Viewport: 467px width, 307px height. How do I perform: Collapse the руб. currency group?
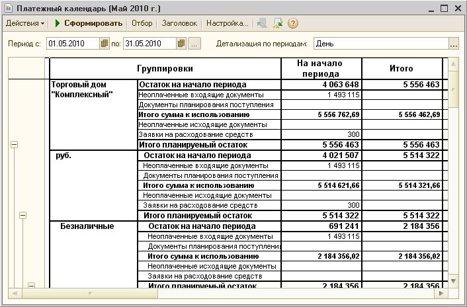pyautogui.click(x=23, y=215)
